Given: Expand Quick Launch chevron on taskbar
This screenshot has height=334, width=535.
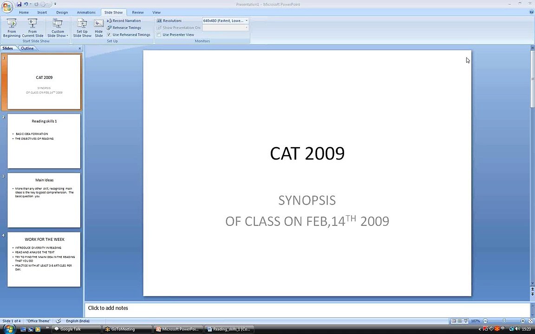Looking at the screenshot, I should pyautogui.click(x=47, y=328).
